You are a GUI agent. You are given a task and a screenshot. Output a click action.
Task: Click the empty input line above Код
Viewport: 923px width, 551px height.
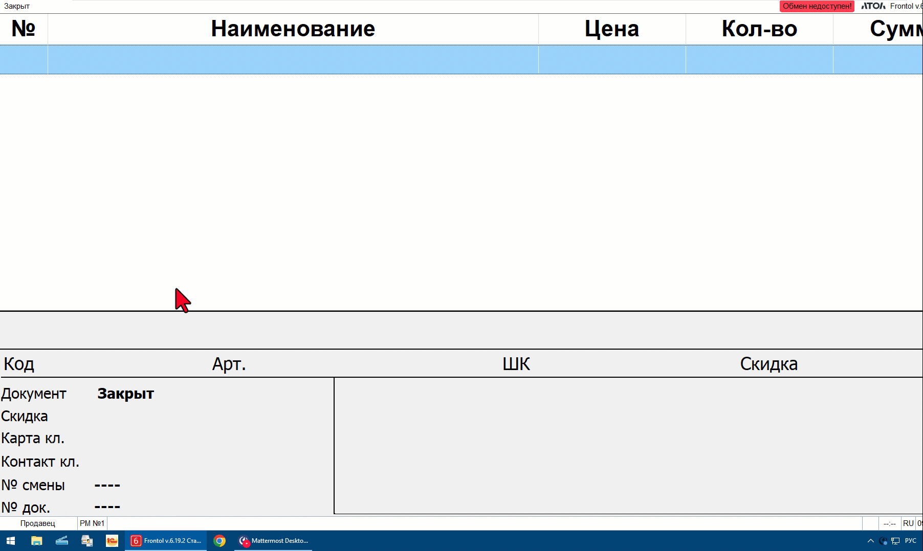click(460, 330)
